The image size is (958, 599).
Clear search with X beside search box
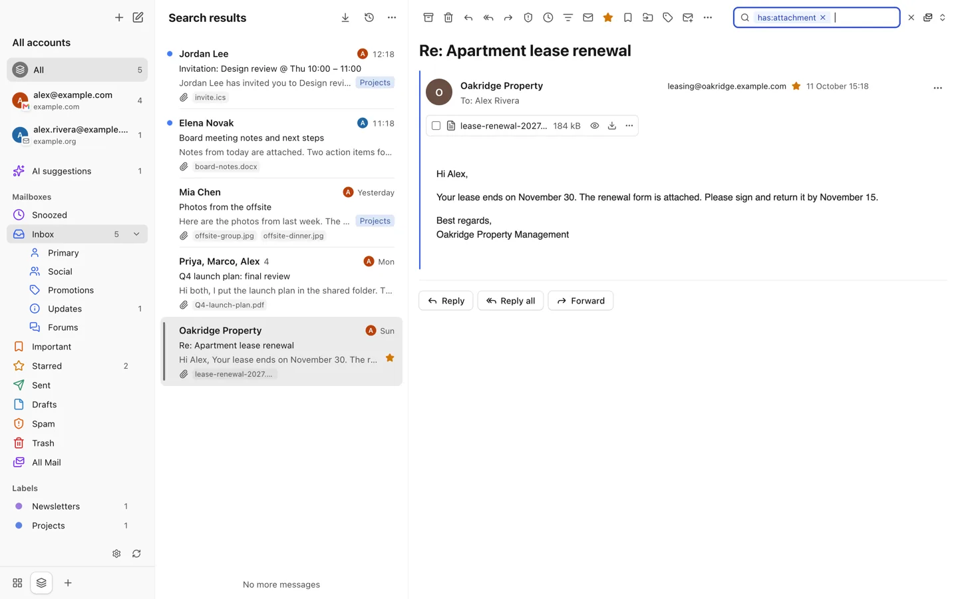(911, 18)
